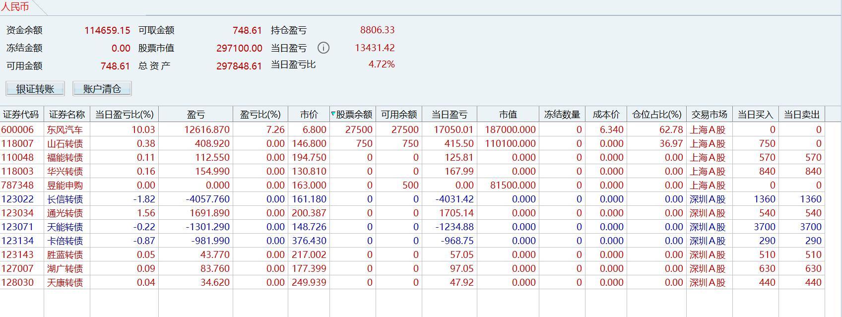Click the daily loss cell -1234.88
The height and width of the screenshot is (317, 842).
pyautogui.click(x=454, y=227)
